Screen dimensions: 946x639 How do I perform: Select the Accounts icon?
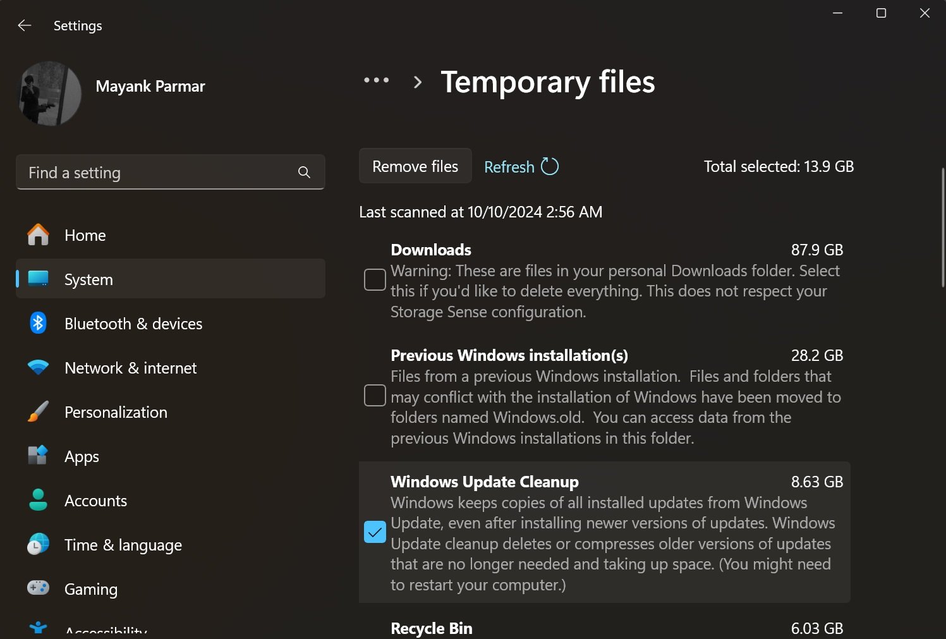click(x=38, y=500)
